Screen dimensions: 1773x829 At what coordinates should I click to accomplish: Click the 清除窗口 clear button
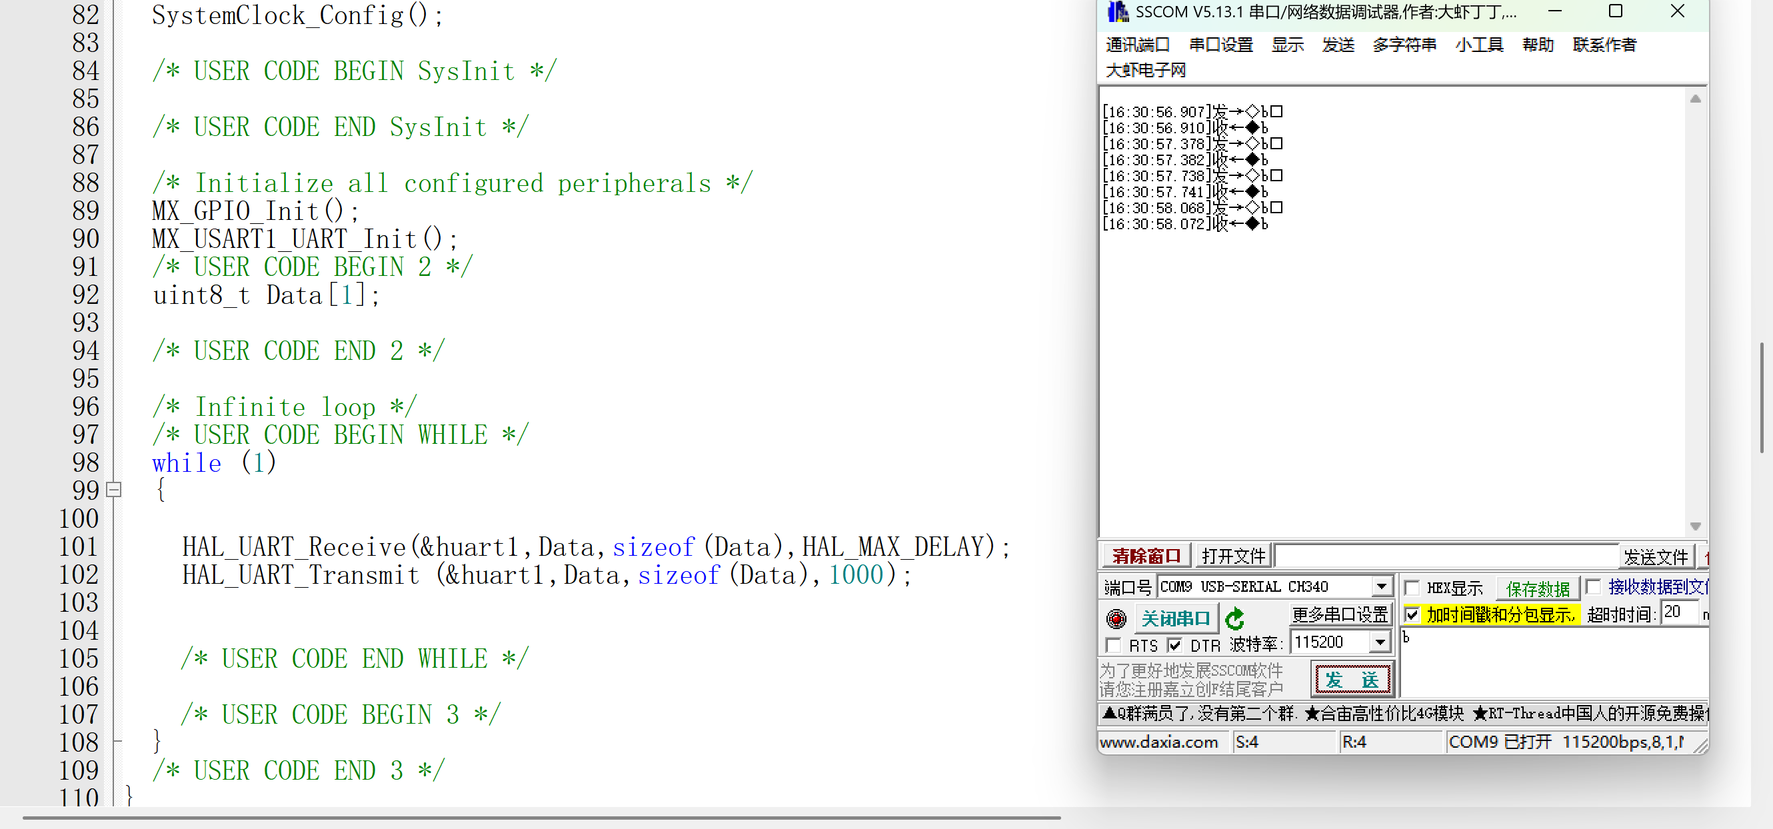pos(1146,555)
